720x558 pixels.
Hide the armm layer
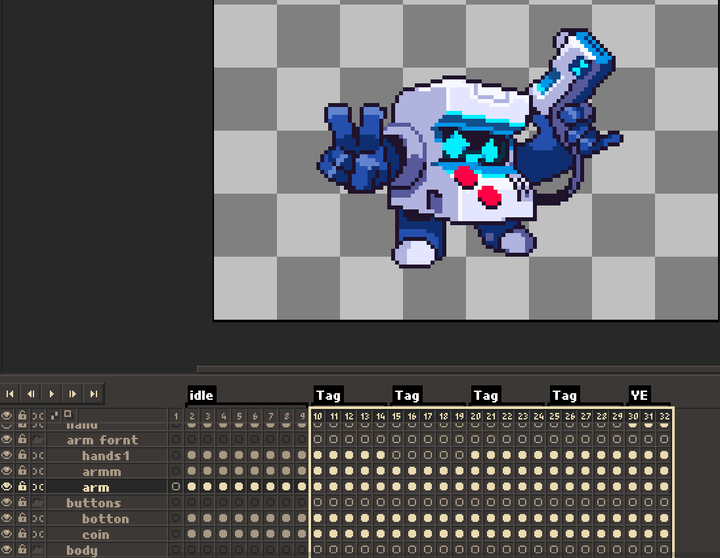(x=7, y=471)
